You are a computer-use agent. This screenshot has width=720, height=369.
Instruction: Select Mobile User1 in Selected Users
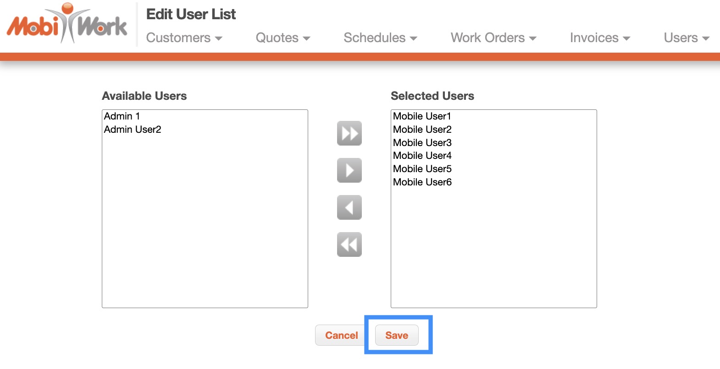[422, 116]
